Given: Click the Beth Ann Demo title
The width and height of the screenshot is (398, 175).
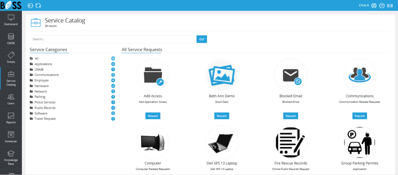Looking at the screenshot, I should 222,96.
